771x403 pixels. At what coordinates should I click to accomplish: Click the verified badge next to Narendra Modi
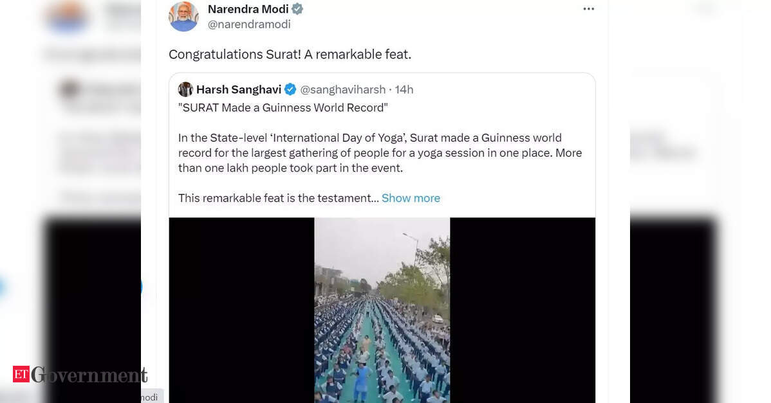[297, 9]
